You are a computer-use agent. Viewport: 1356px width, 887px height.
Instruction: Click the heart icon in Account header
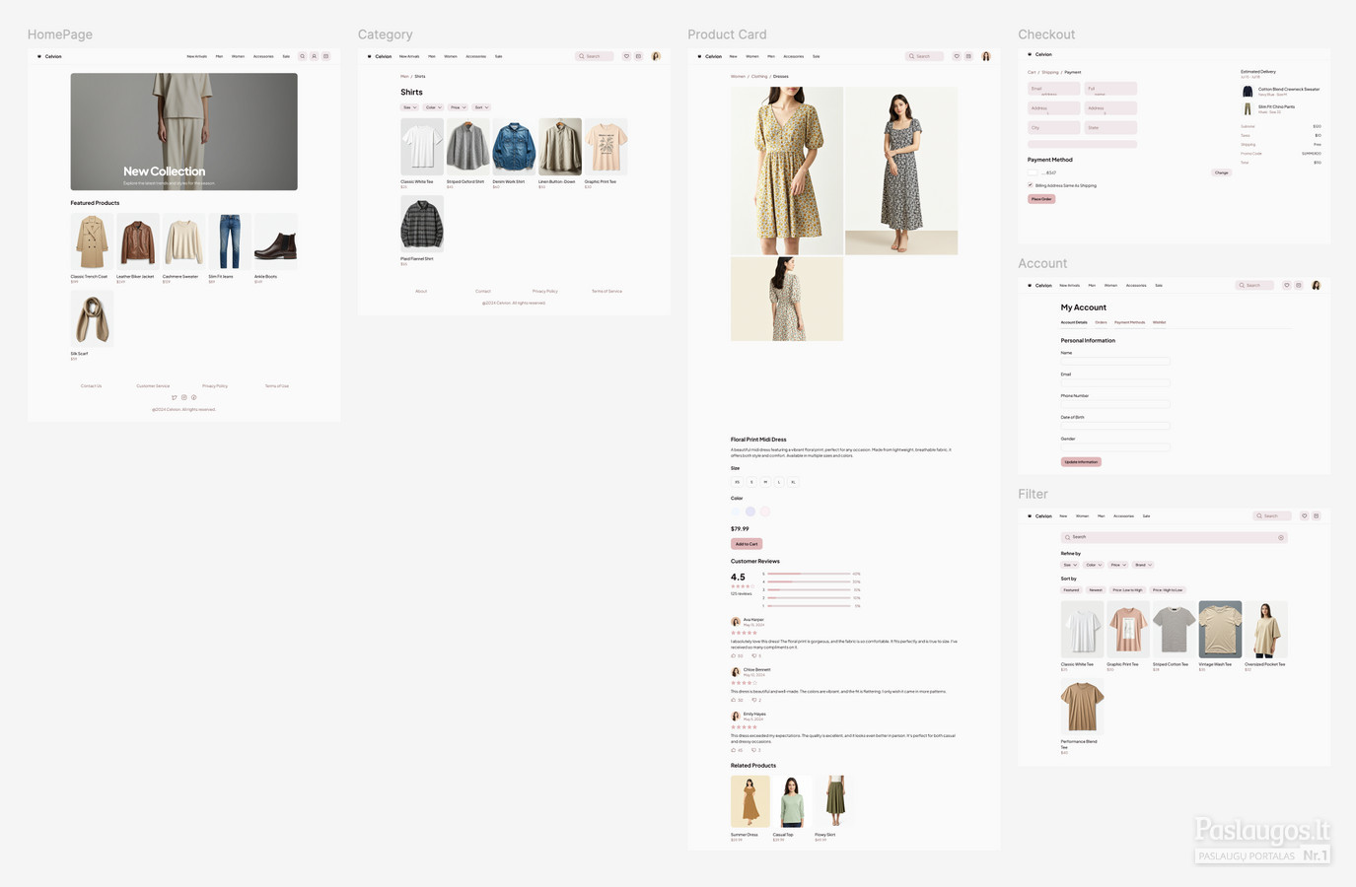point(1287,285)
